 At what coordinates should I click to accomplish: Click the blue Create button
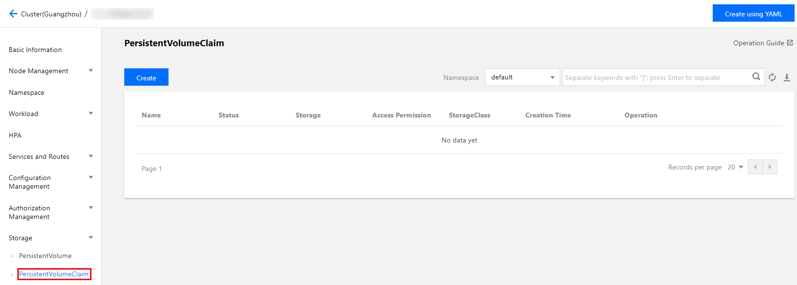click(146, 78)
